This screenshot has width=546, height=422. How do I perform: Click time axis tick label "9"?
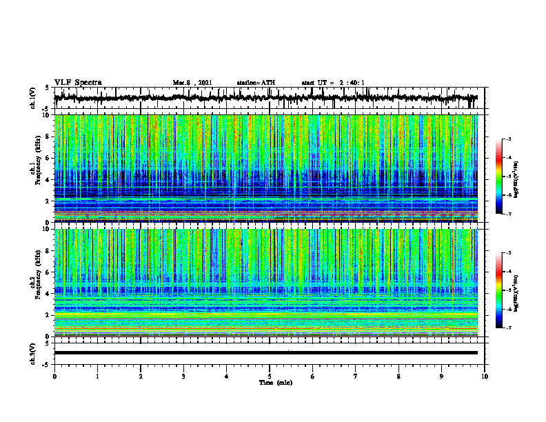tap(441, 376)
